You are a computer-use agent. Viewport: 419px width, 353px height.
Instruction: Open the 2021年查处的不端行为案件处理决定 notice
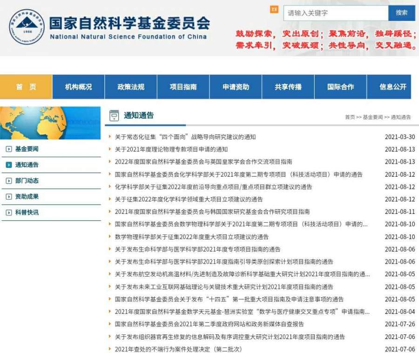tap(178, 349)
